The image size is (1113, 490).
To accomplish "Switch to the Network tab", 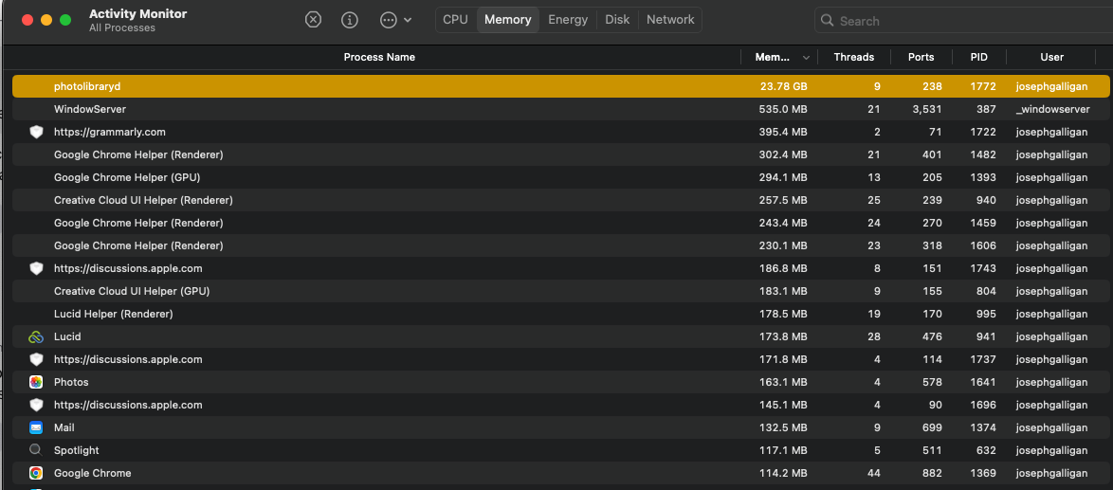I will point(670,20).
